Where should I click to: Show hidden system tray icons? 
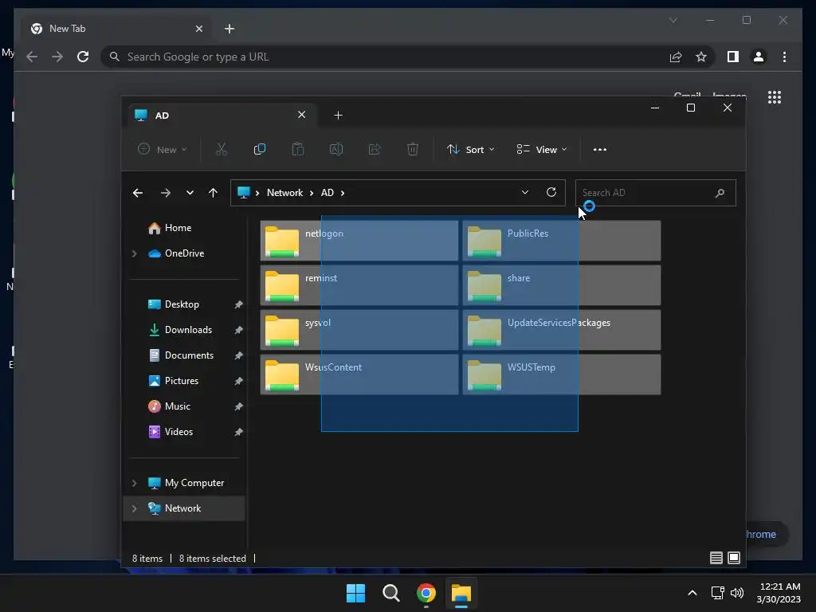[692, 593]
